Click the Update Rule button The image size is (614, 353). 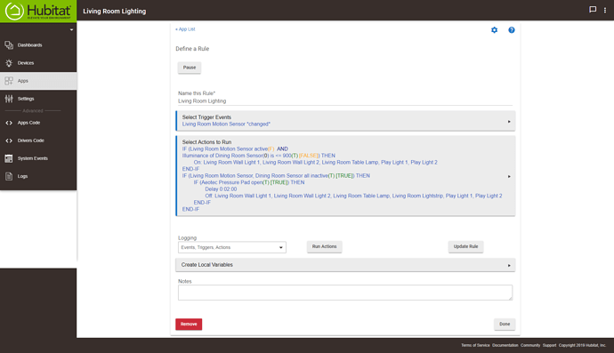pyautogui.click(x=465, y=246)
